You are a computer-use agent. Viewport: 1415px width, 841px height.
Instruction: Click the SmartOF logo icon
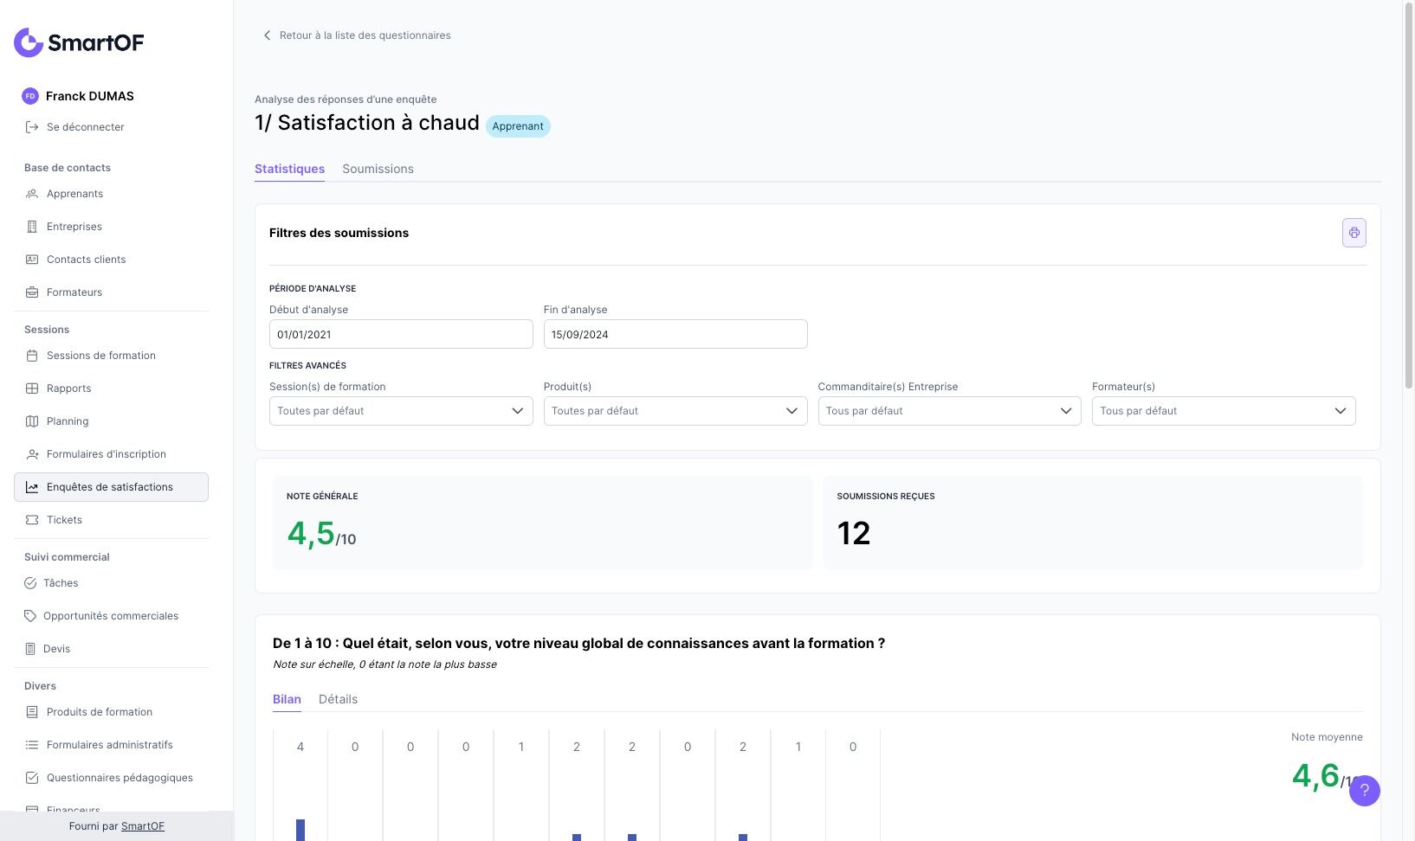[x=29, y=42]
